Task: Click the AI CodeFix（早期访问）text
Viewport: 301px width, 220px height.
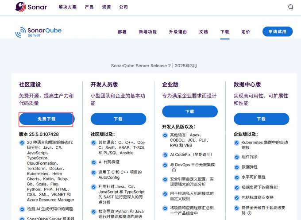Action: click(191, 155)
